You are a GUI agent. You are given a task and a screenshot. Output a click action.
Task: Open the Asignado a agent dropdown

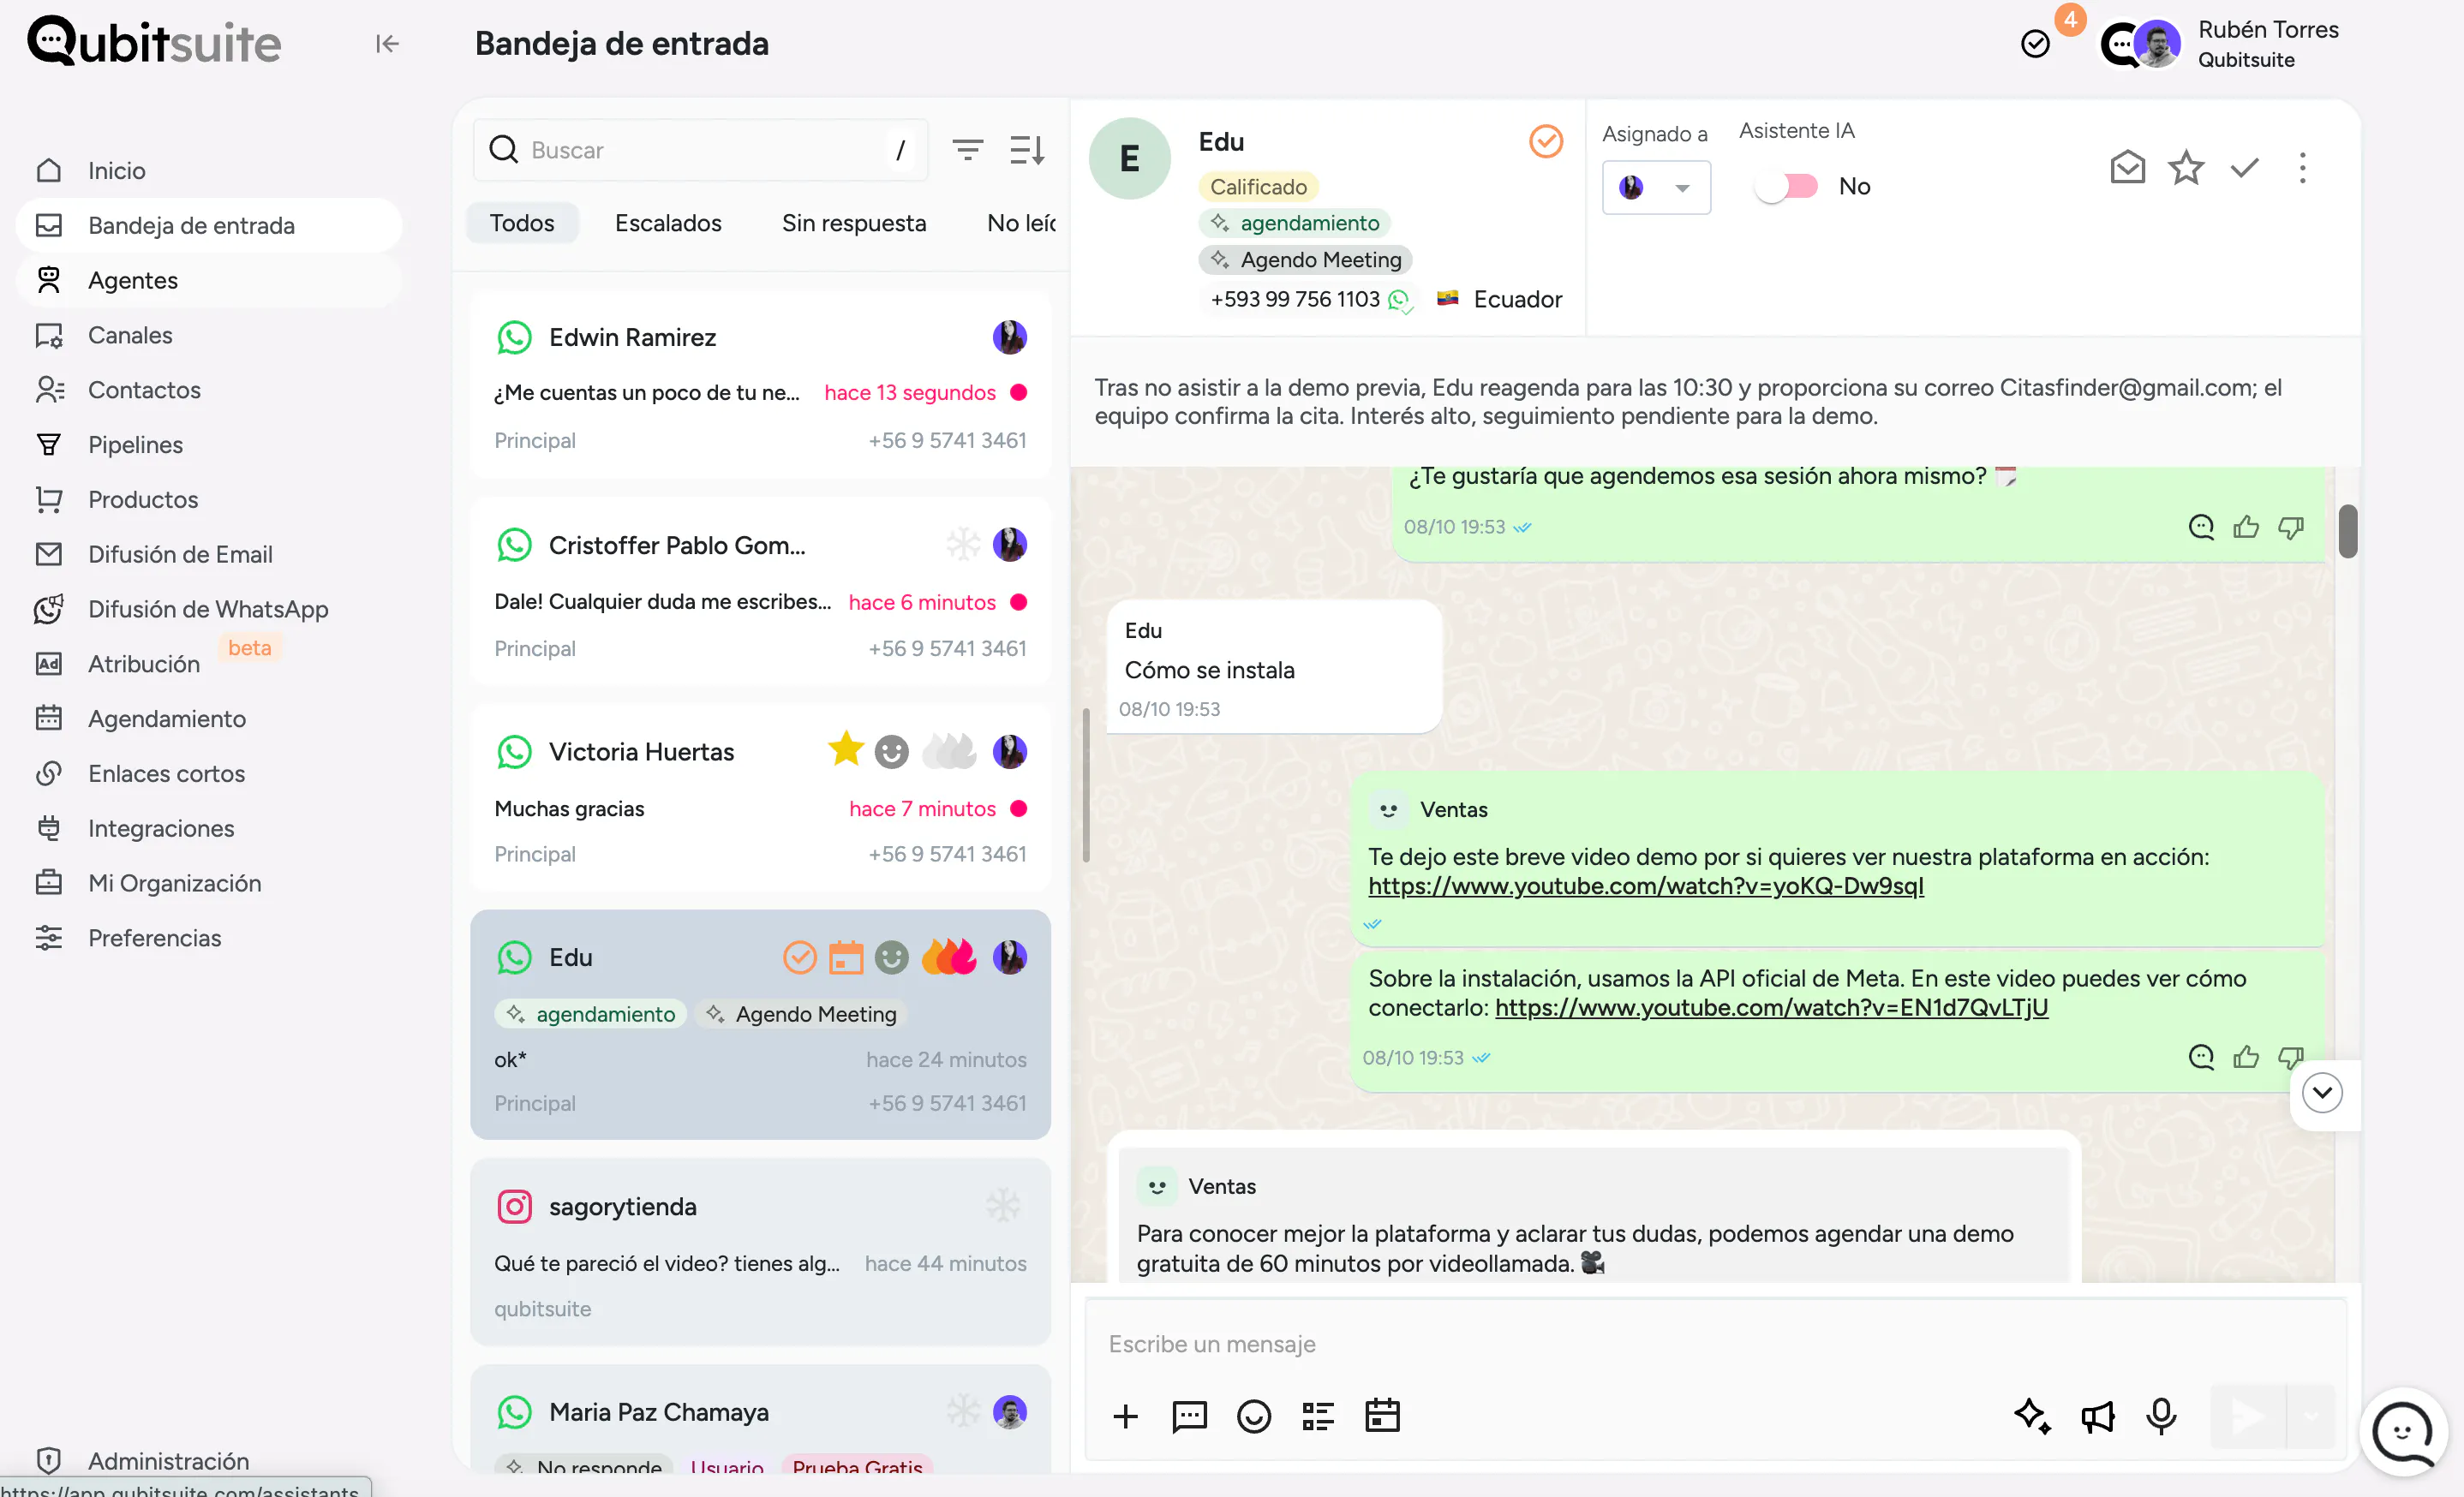tap(1656, 187)
